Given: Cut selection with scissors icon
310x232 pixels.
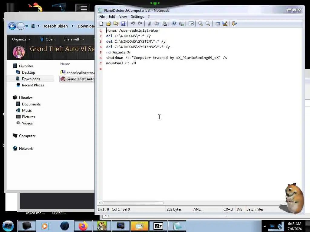Looking at the screenshot, I should coord(150,24).
